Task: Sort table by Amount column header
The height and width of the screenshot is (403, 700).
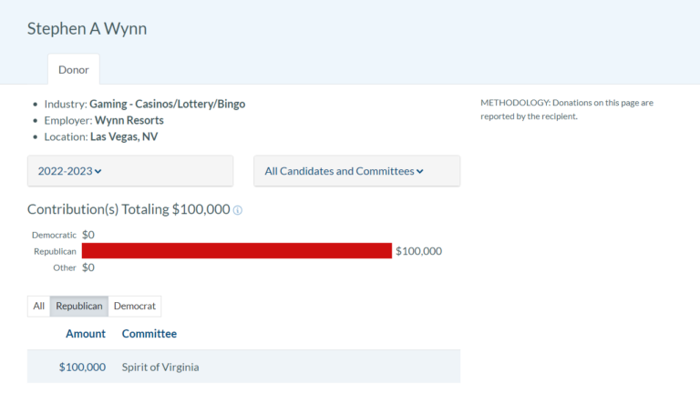Action: click(86, 334)
